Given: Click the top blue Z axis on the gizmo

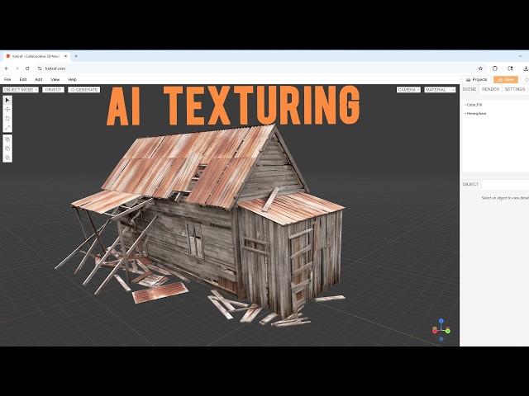Looking at the screenshot, I should coord(441,321).
